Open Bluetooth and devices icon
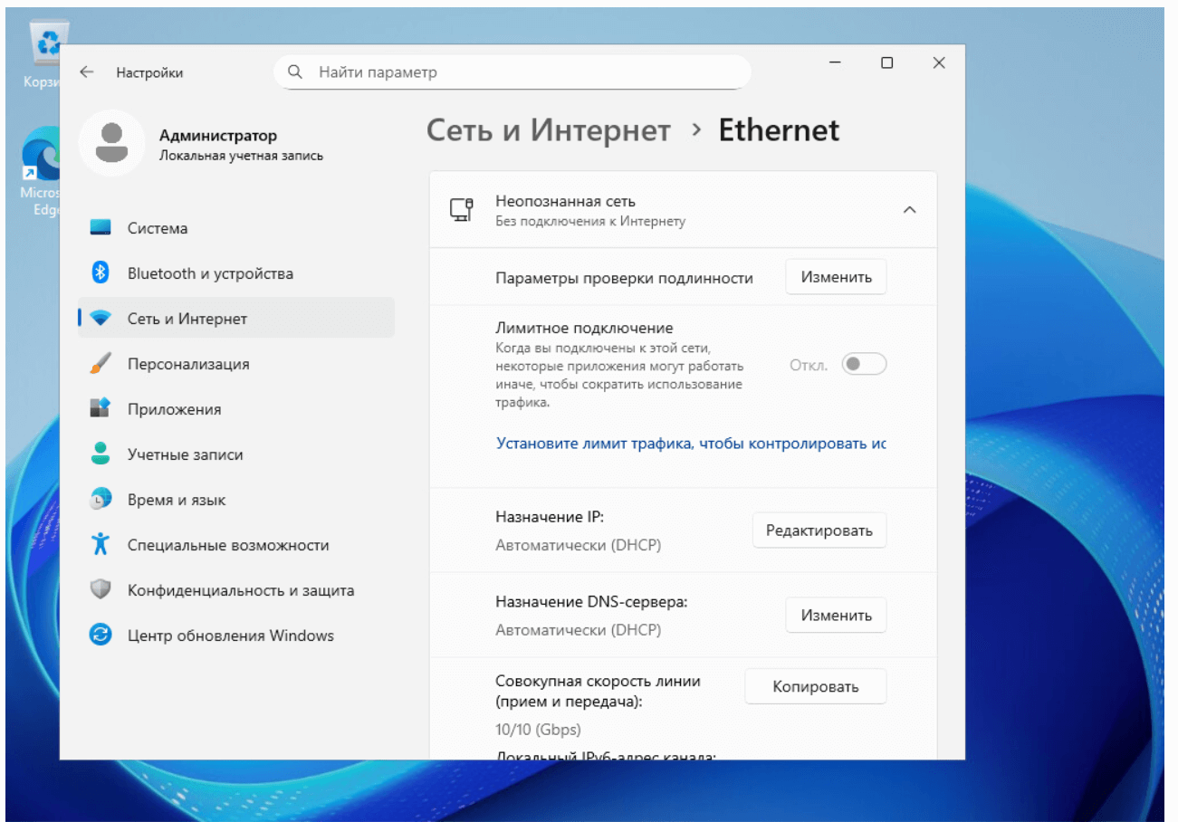The image size is (1178, 822). click(x=101, y=273)
